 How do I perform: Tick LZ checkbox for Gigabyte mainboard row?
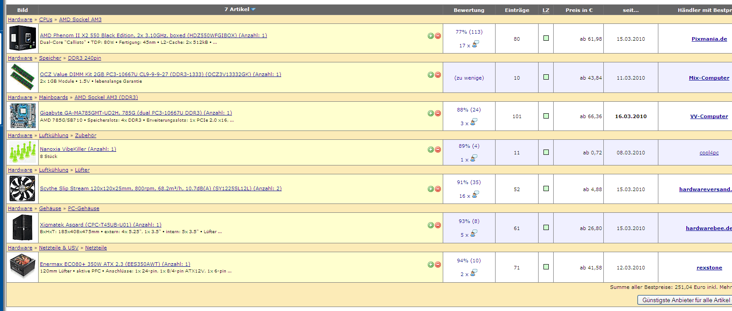point(546,116)
